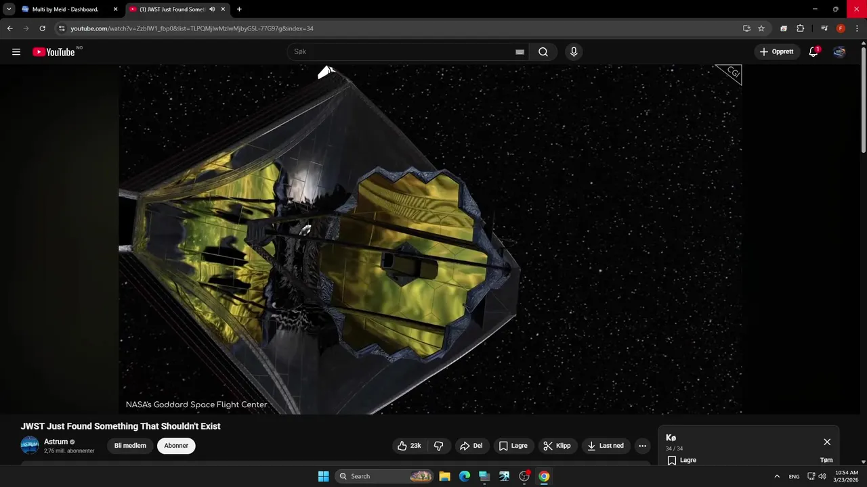
Task: Mute the JWST tab audio icon
Action: [212, 9]
